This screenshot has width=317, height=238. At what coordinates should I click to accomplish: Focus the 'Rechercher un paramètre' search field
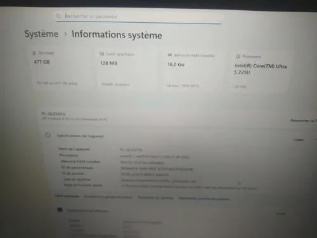(138, 17)
